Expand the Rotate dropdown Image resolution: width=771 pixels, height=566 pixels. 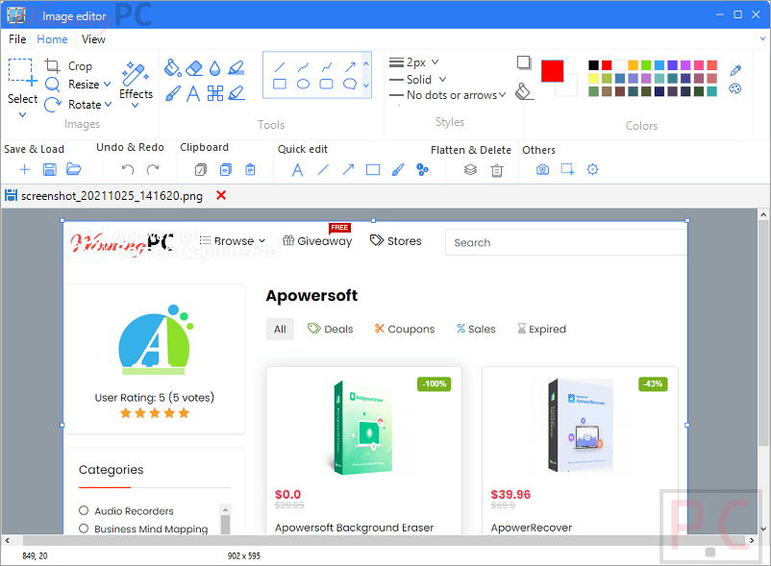[109, 104]
